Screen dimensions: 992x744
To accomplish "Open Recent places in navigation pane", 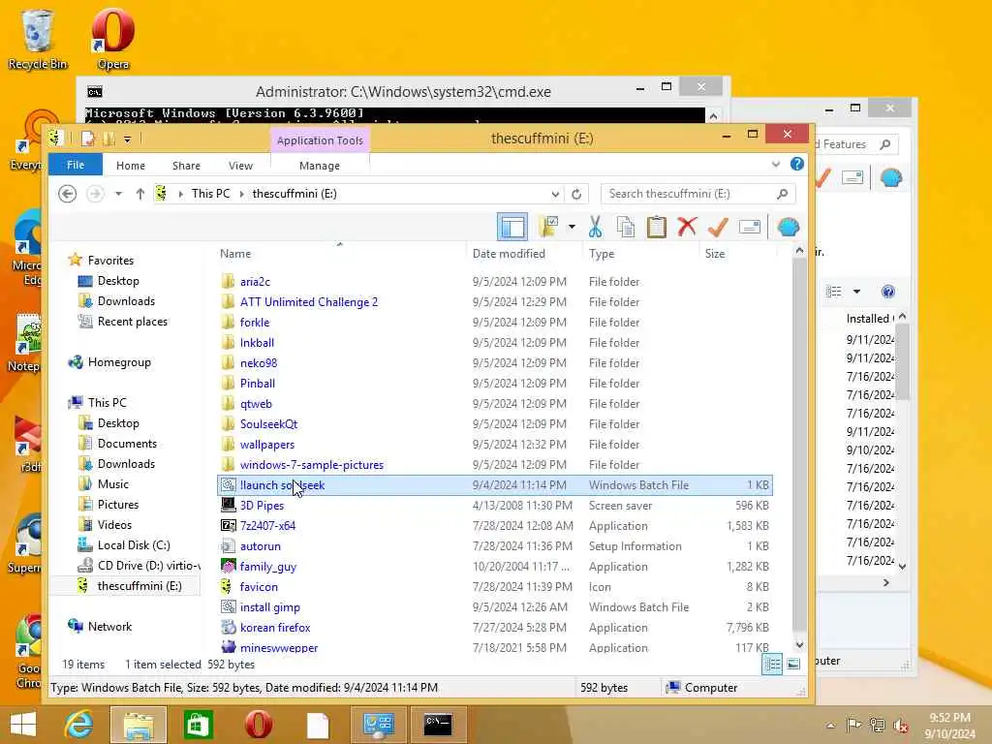I will (132, 322).
